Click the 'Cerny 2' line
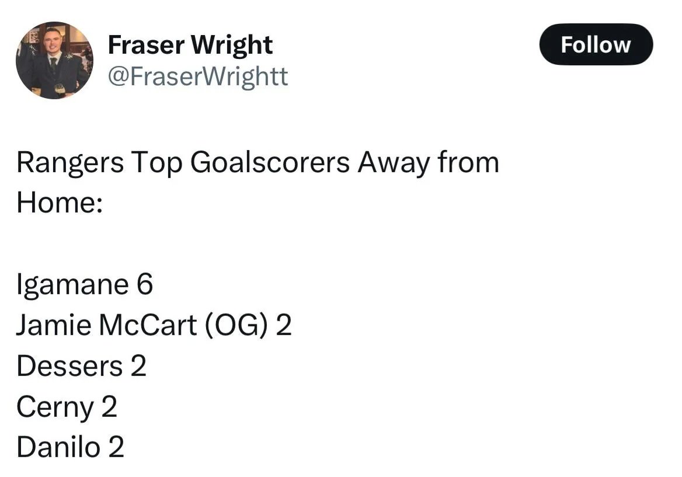 tap(67, 408)
